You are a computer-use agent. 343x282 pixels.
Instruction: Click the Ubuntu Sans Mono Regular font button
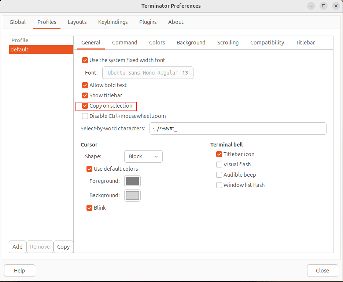tap(148, 73)
